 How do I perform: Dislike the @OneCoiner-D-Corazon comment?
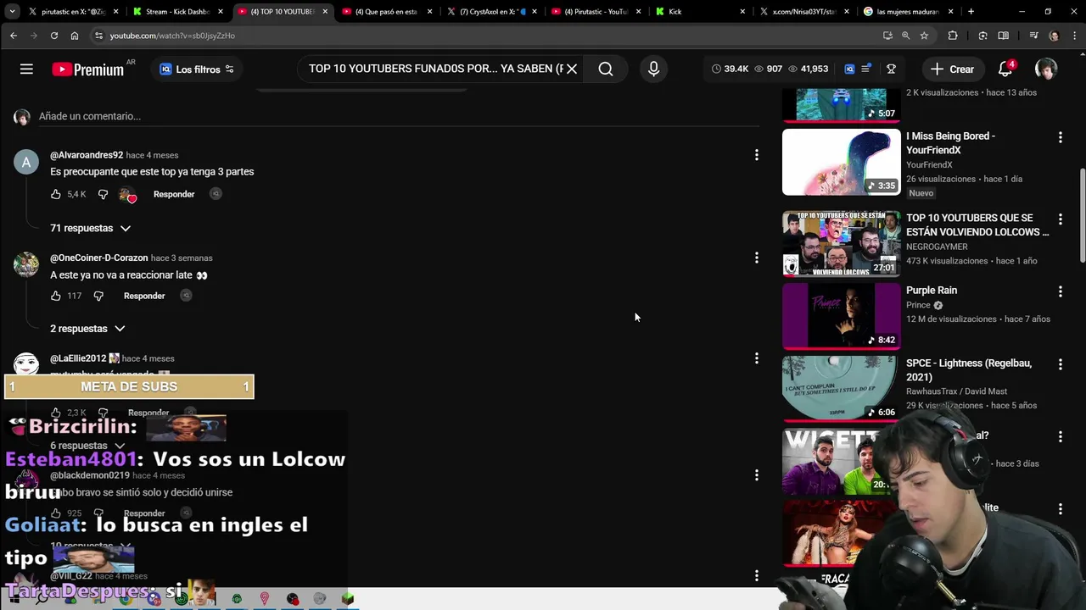[x=98, y=296]
